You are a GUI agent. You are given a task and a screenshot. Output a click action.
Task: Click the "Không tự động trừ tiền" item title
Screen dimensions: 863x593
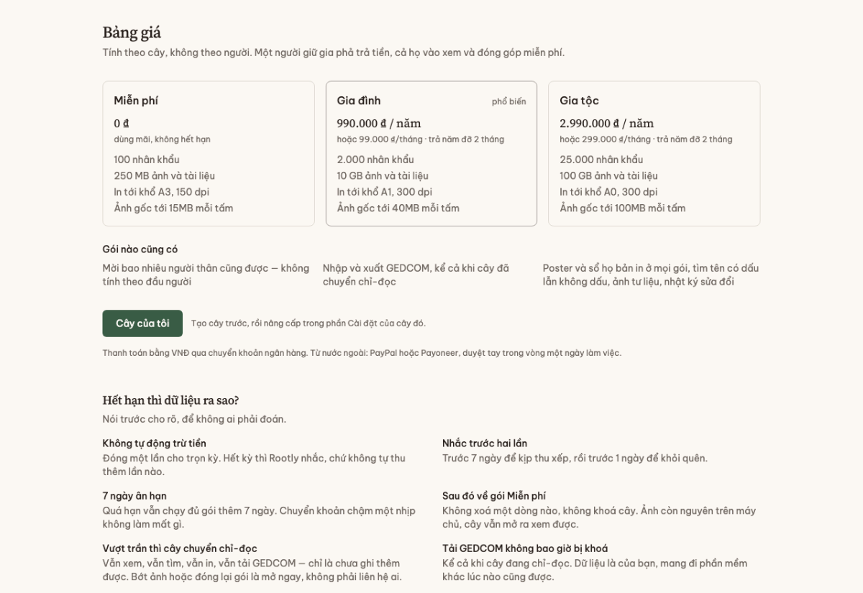point(155,443)
